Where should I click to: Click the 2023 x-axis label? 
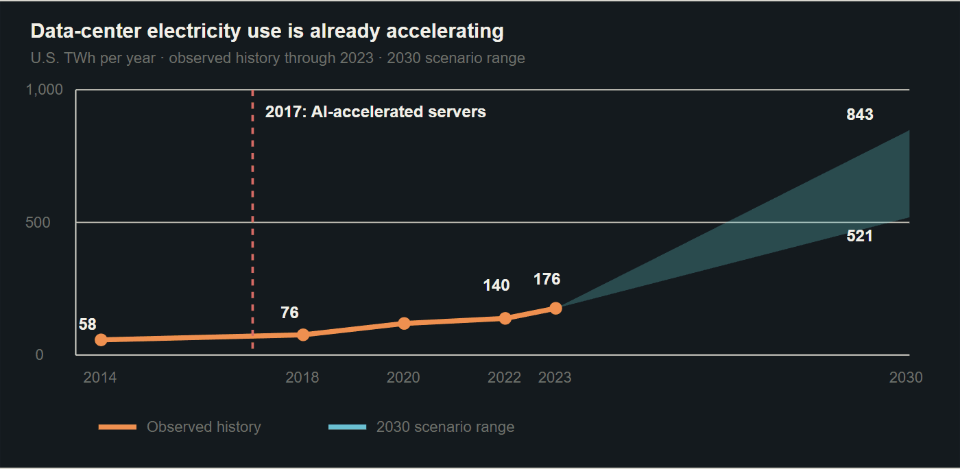coord(555,377)
